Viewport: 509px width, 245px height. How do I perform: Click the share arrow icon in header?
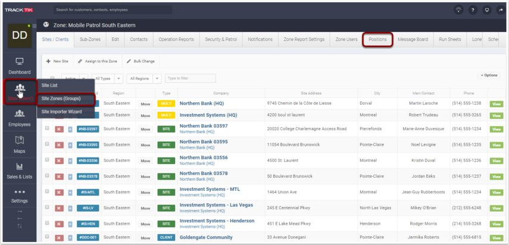501,10
